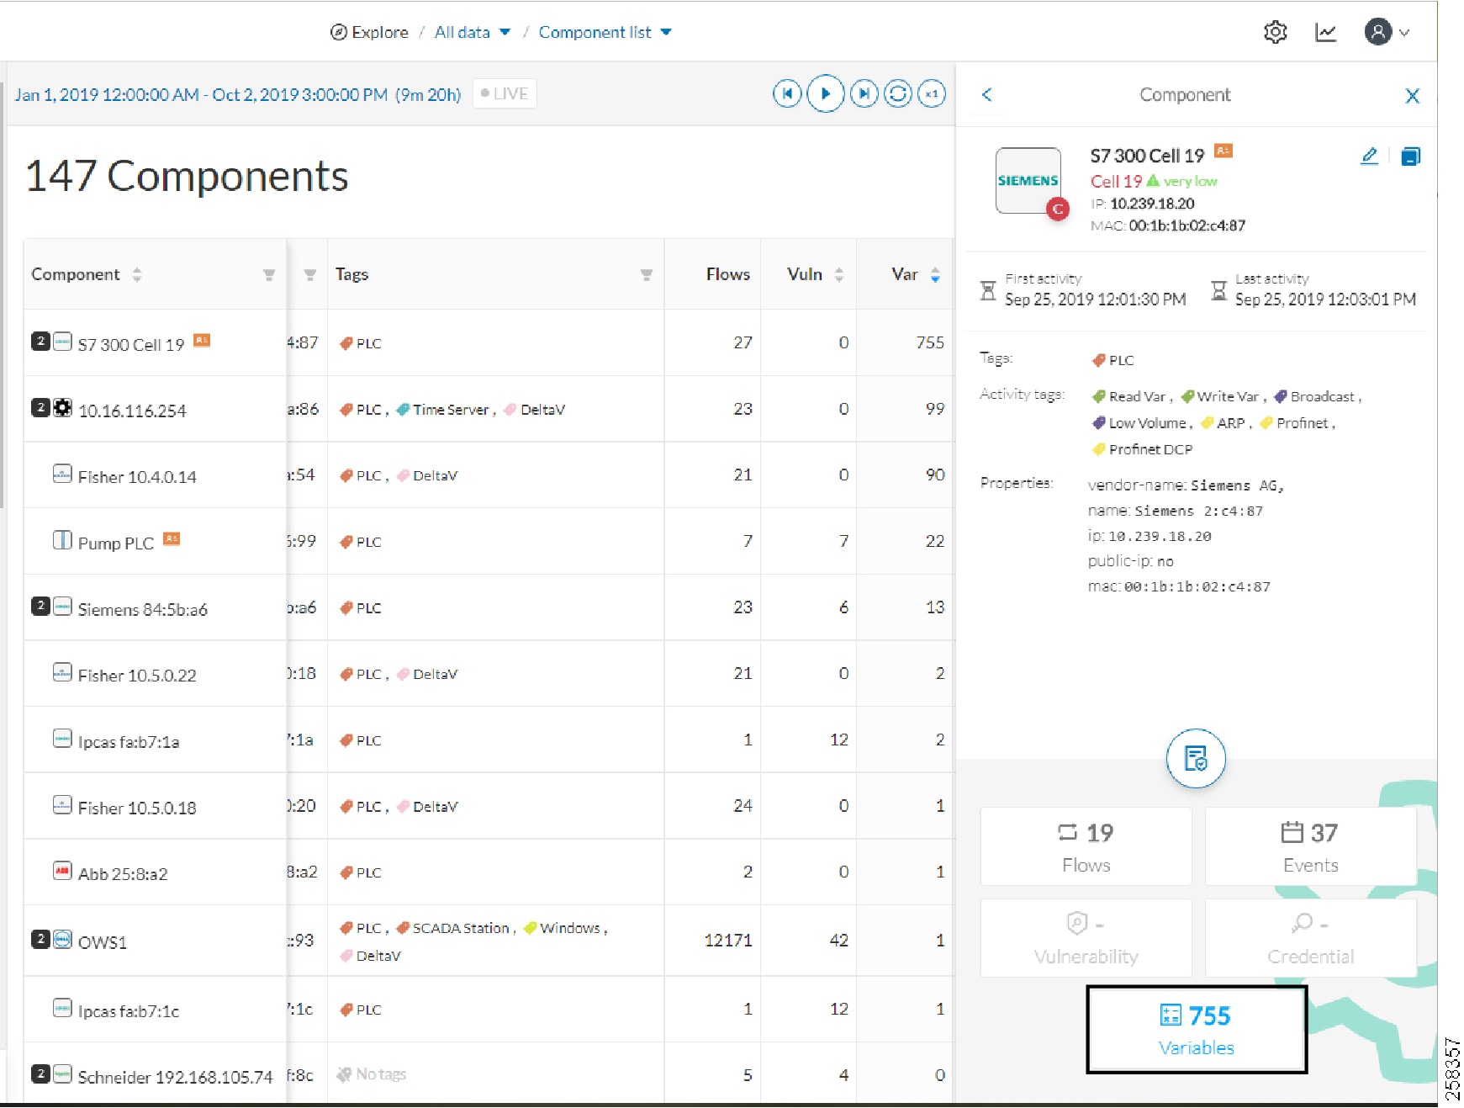Close the Component details panel

pyautogui.click(x=1413, y=96)
